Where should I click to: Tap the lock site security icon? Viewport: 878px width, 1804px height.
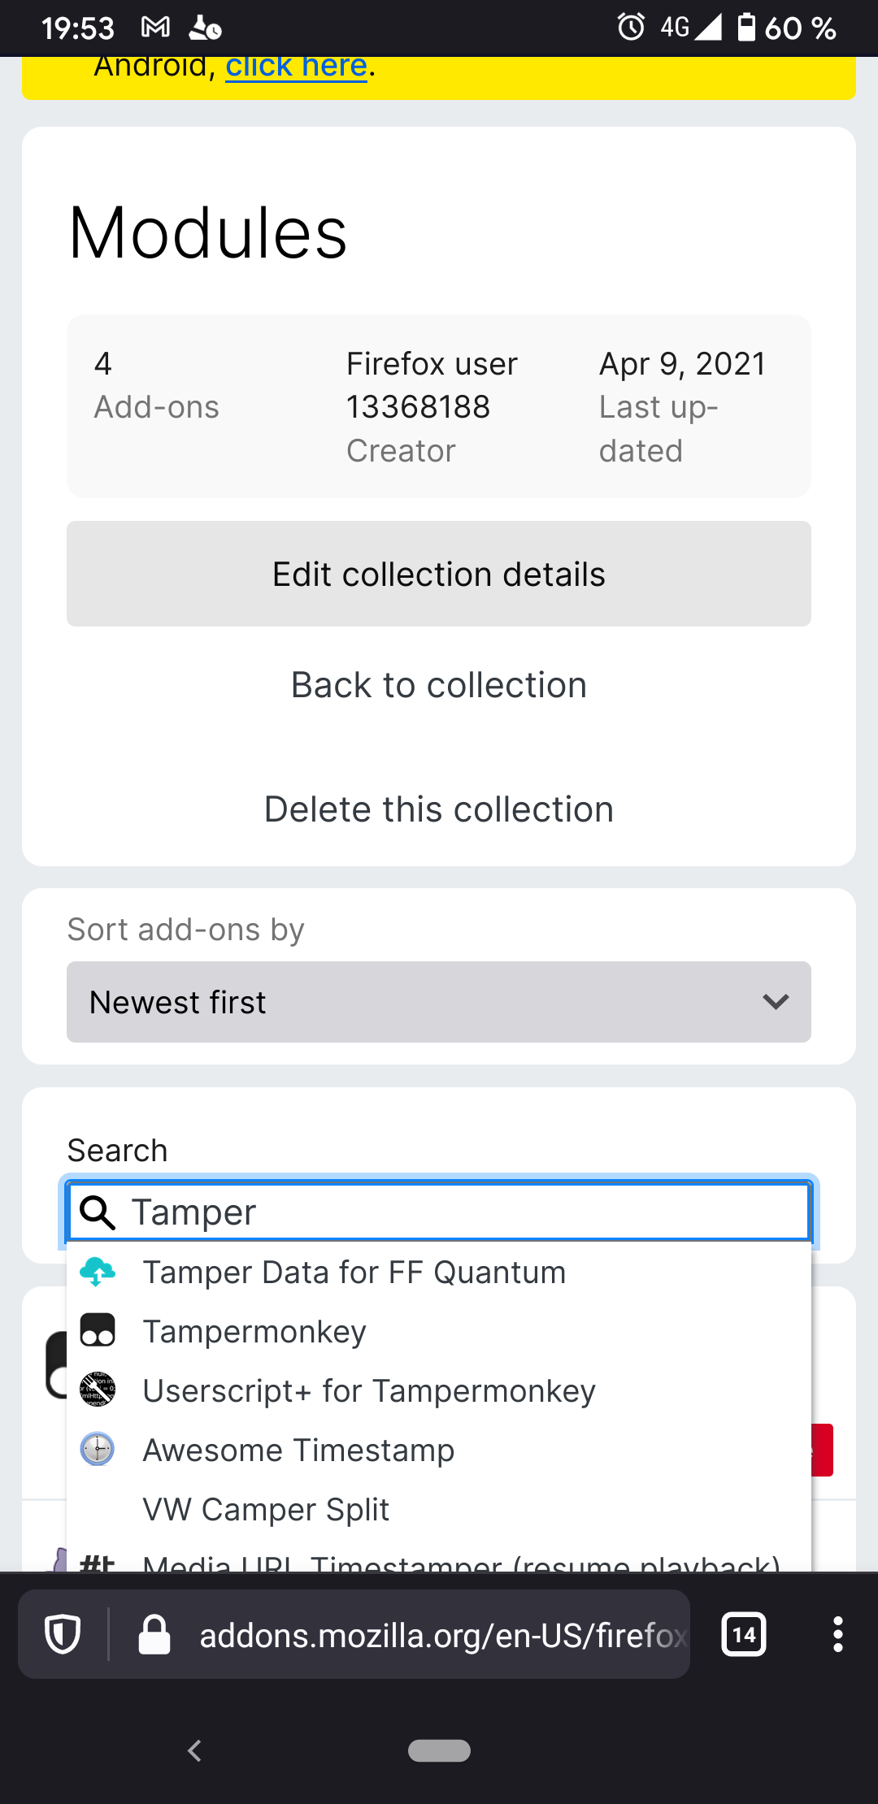coord(154,1634)
